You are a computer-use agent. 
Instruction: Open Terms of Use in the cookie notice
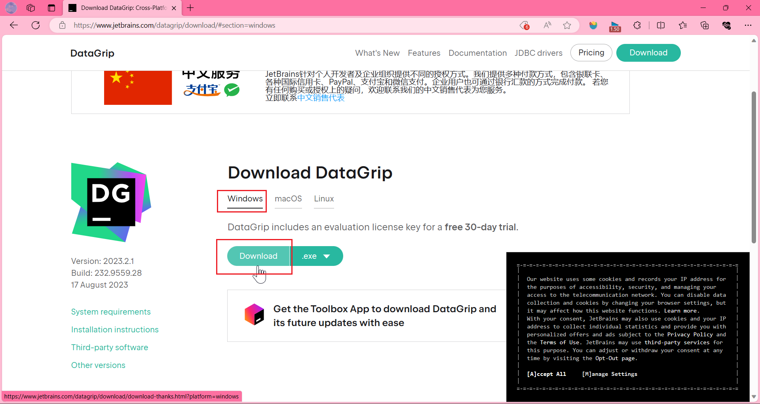coord(560,342)
